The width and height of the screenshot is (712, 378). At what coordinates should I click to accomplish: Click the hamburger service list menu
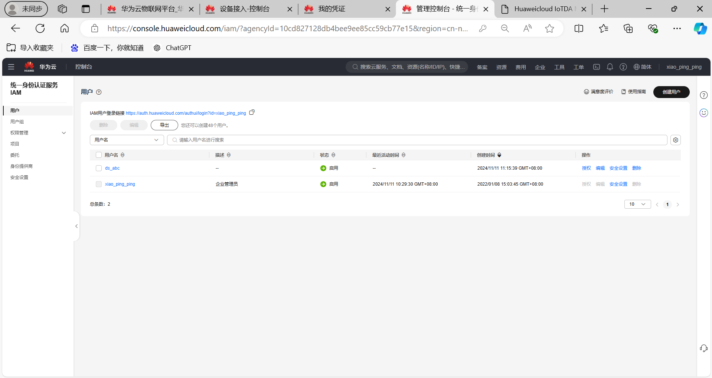coord(11,67)
